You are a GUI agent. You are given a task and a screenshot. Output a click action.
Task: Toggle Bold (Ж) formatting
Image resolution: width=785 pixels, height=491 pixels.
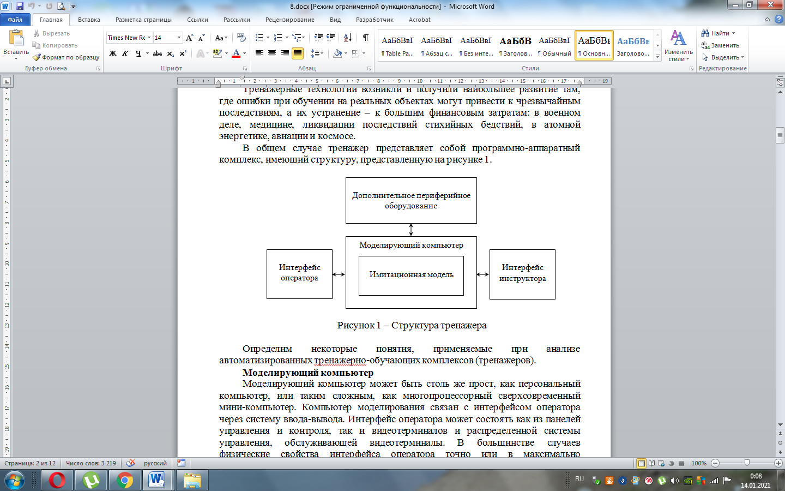113,53
